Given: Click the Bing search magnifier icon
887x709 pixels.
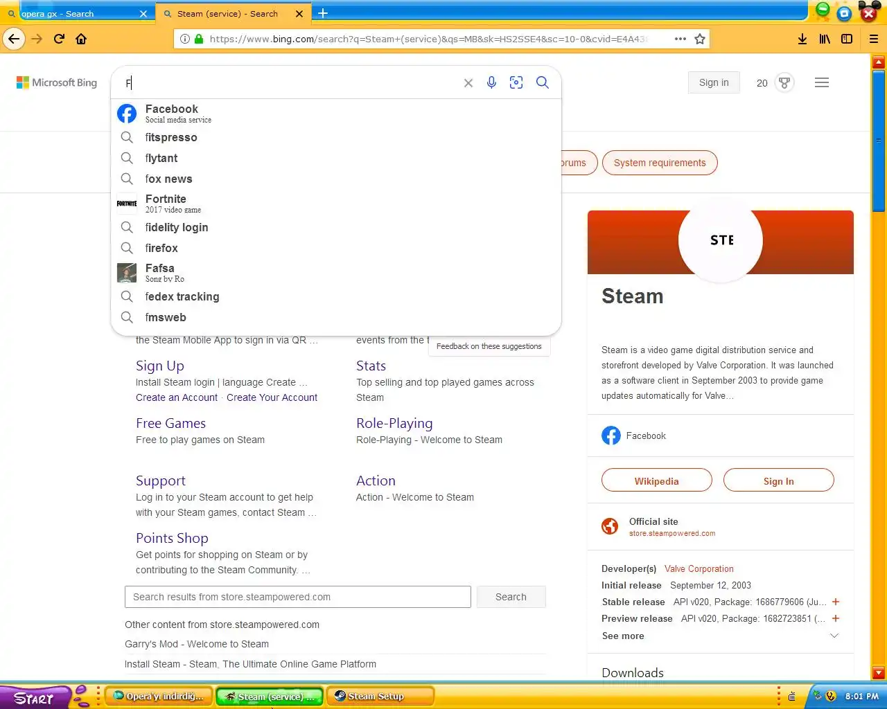Looking at the screenshot, I should (x=543, y=82).
